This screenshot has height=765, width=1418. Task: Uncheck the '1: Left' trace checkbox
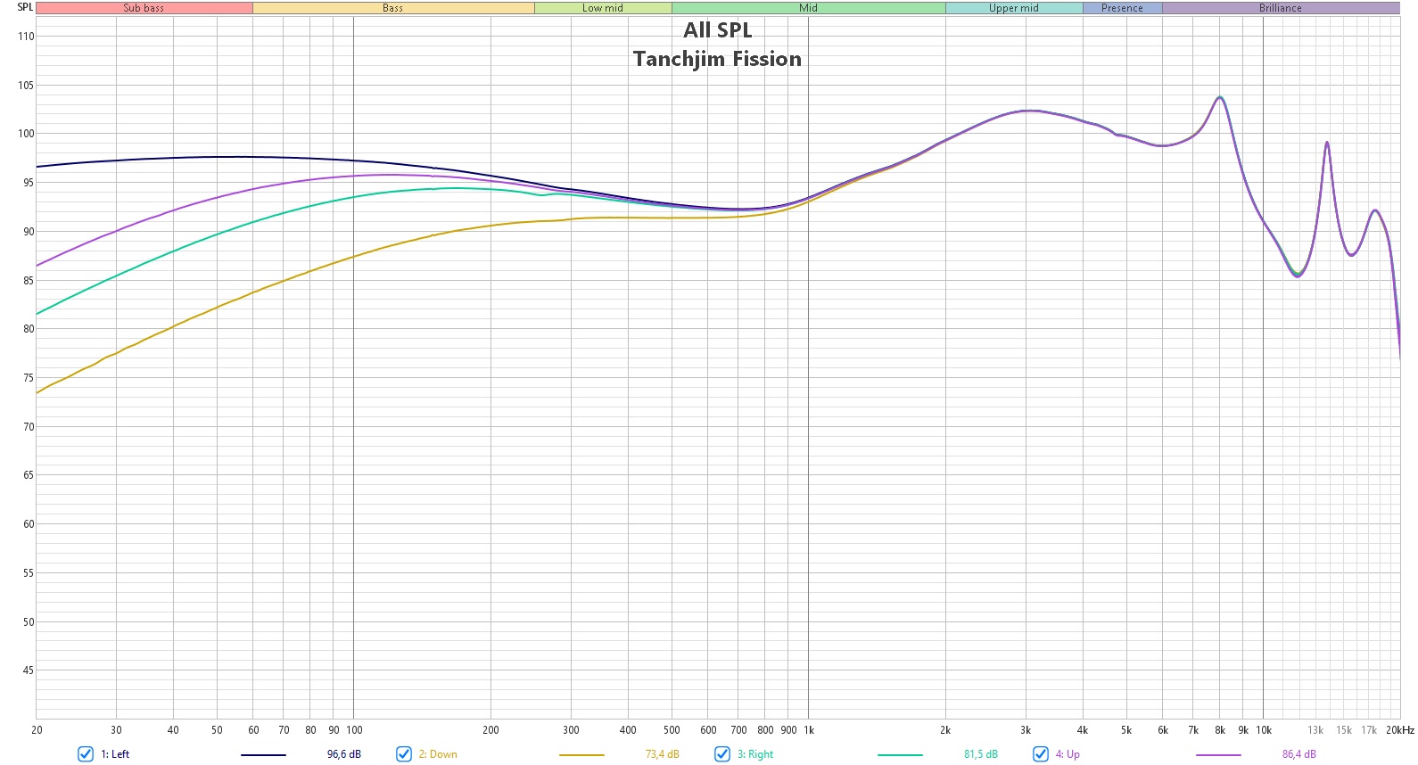point(86,754)
